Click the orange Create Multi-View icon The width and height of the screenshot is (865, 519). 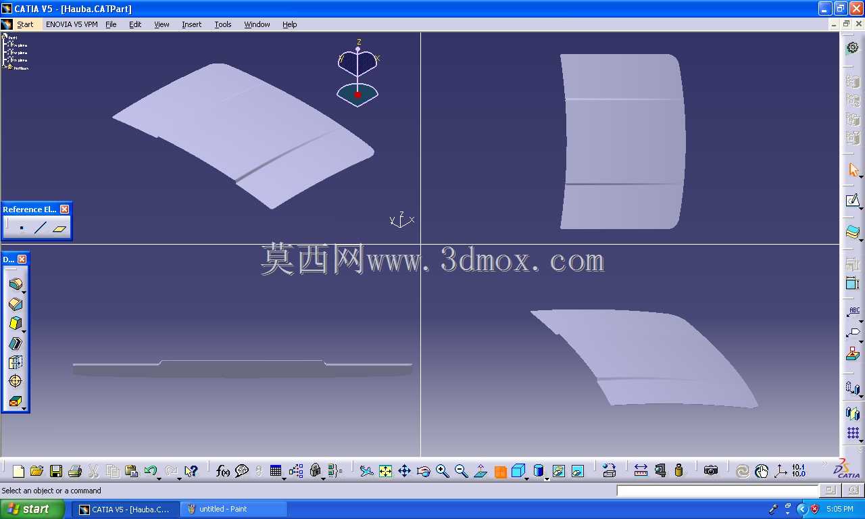pos(500,472)
